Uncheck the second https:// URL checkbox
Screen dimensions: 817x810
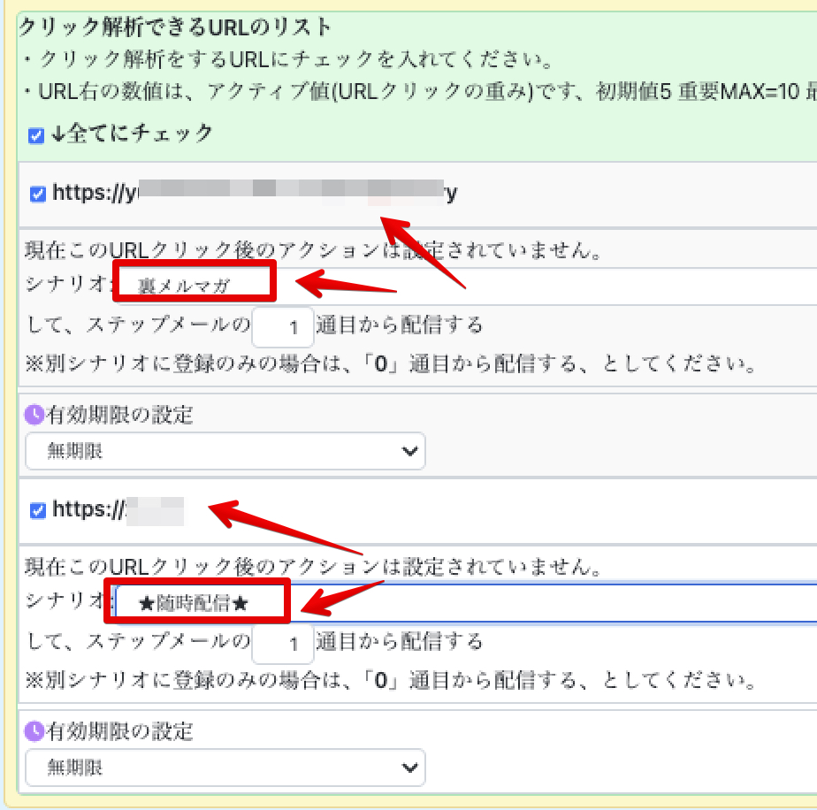(38, 510)
